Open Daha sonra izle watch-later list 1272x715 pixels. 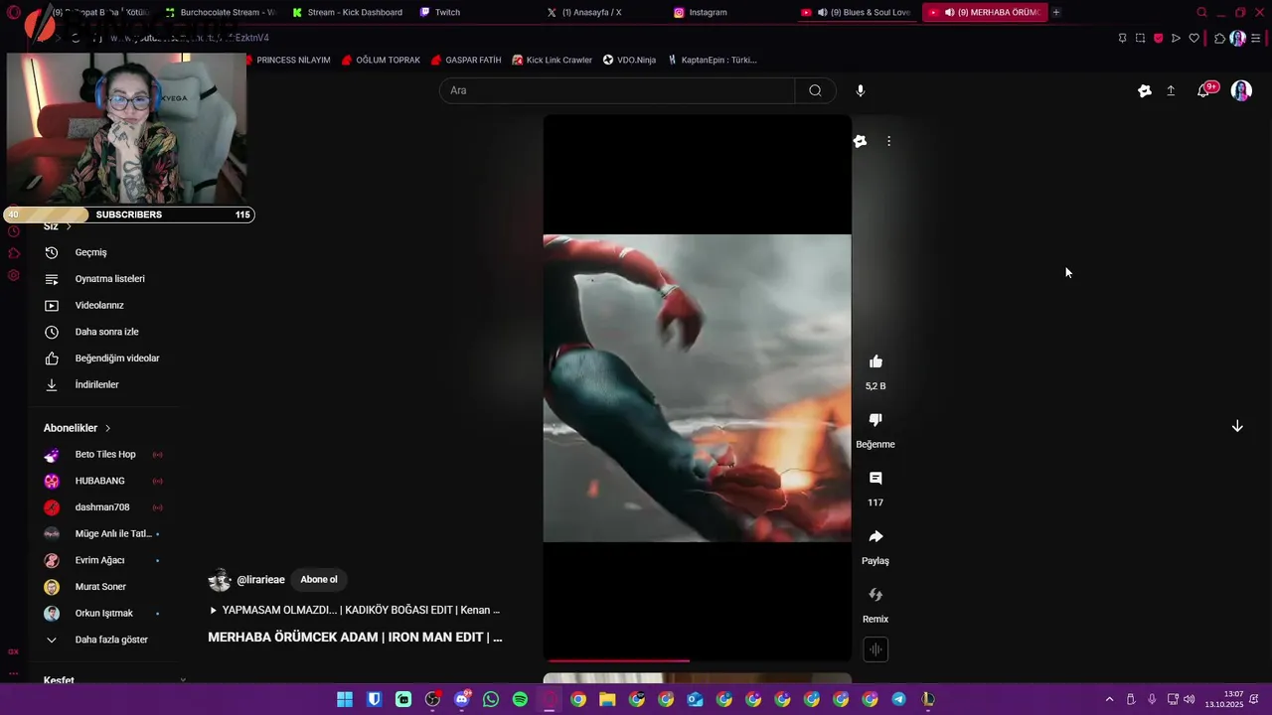pyautogui.click(x=104, y=332)
